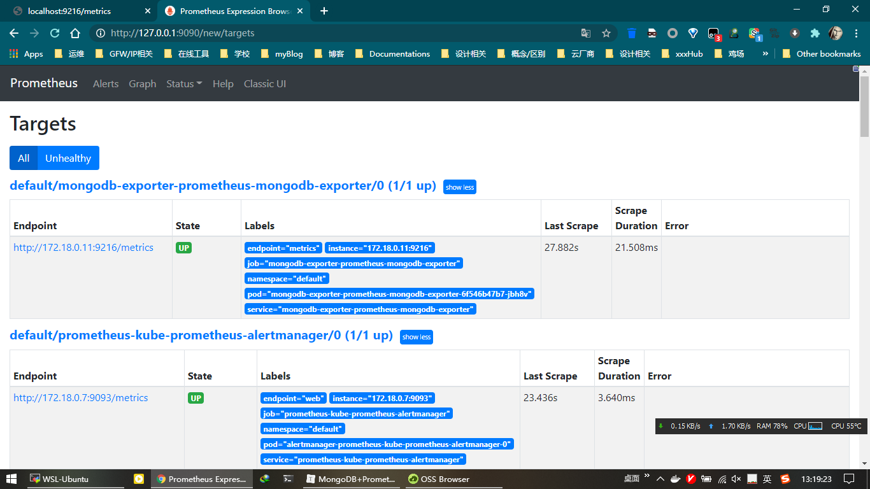Click the volume muted tray icon
The width and height of the screenshot is (870, 489).
click(737, 479)
